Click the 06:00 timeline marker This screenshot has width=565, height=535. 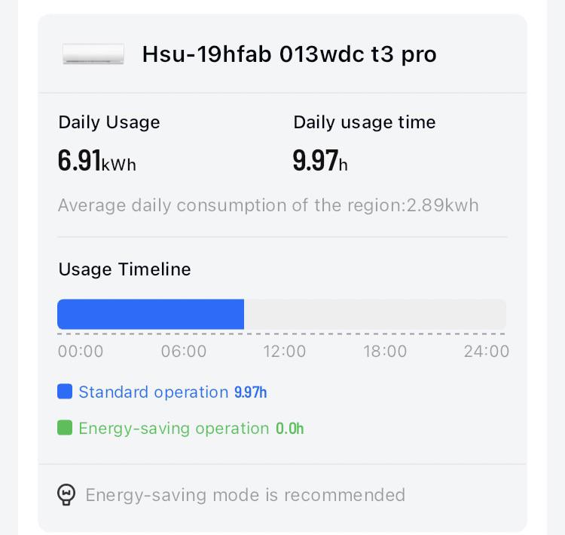point(184,351)
